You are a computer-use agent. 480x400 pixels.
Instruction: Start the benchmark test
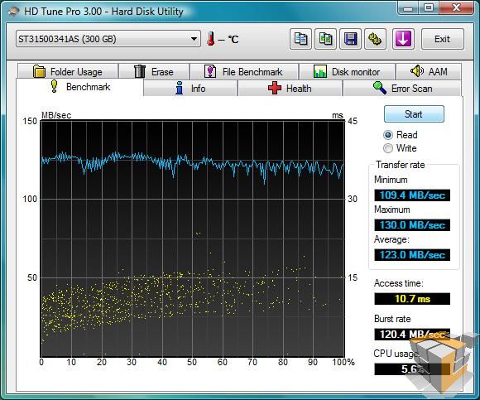tap(414, 114)
